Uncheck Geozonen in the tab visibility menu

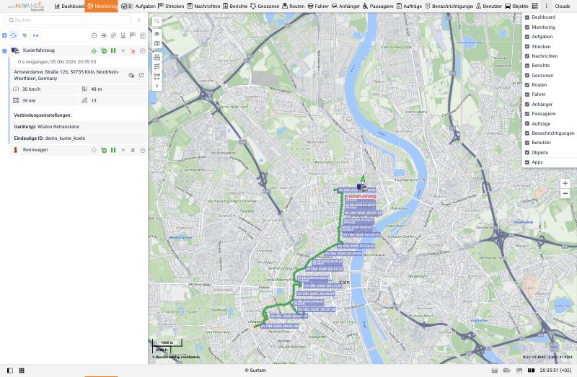point(527,76)
